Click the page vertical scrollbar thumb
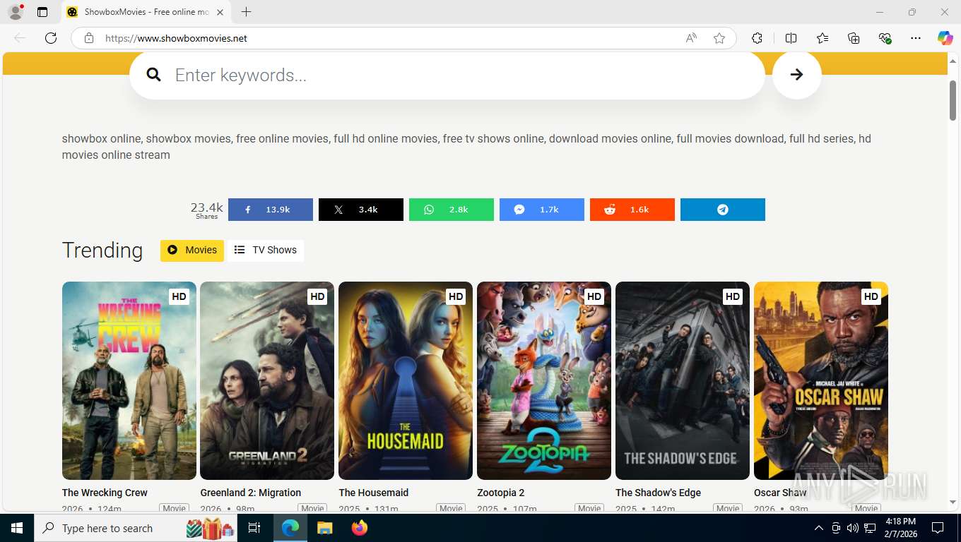961x542 pixels. point(953,100)
